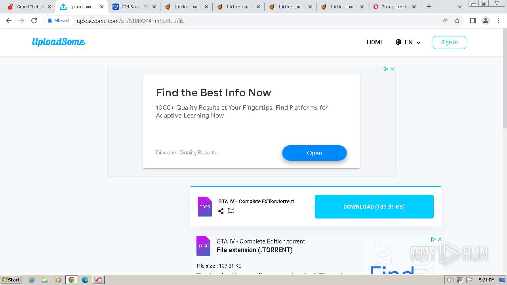The height and width of the screenshot is (285, 507).
Task: Click the Sign In button
Action: (449, 42)
